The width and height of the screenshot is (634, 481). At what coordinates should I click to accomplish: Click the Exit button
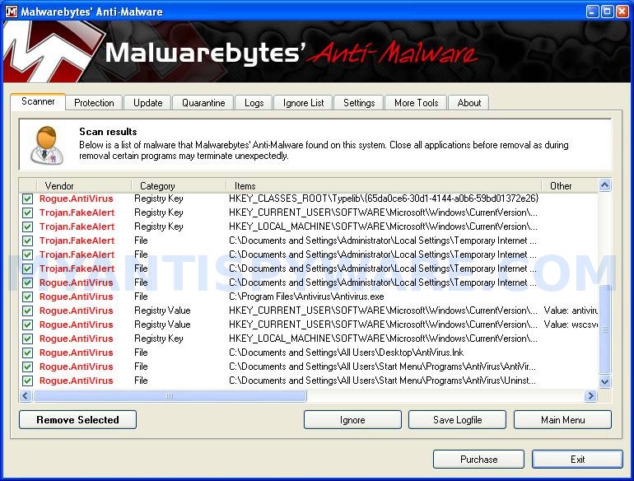pyautogui.click(x=577, y=459)
